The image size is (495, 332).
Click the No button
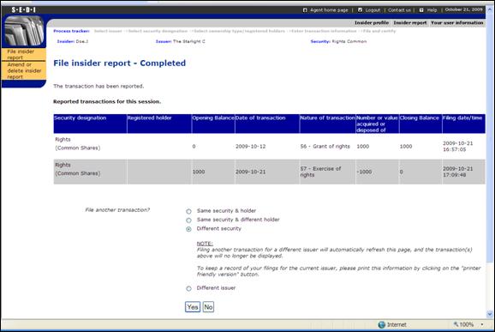pos(208,307)
